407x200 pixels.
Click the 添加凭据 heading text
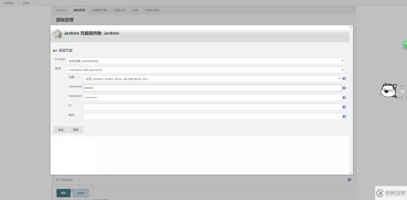[x=66, y=50]
